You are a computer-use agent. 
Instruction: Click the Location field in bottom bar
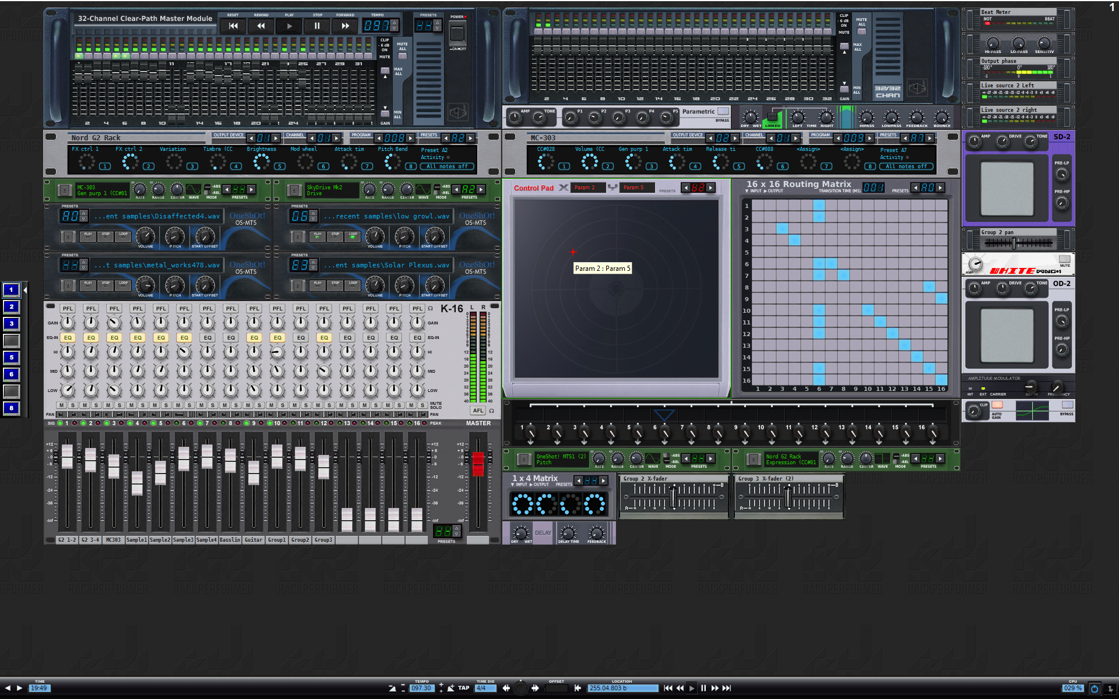(622, 689)
